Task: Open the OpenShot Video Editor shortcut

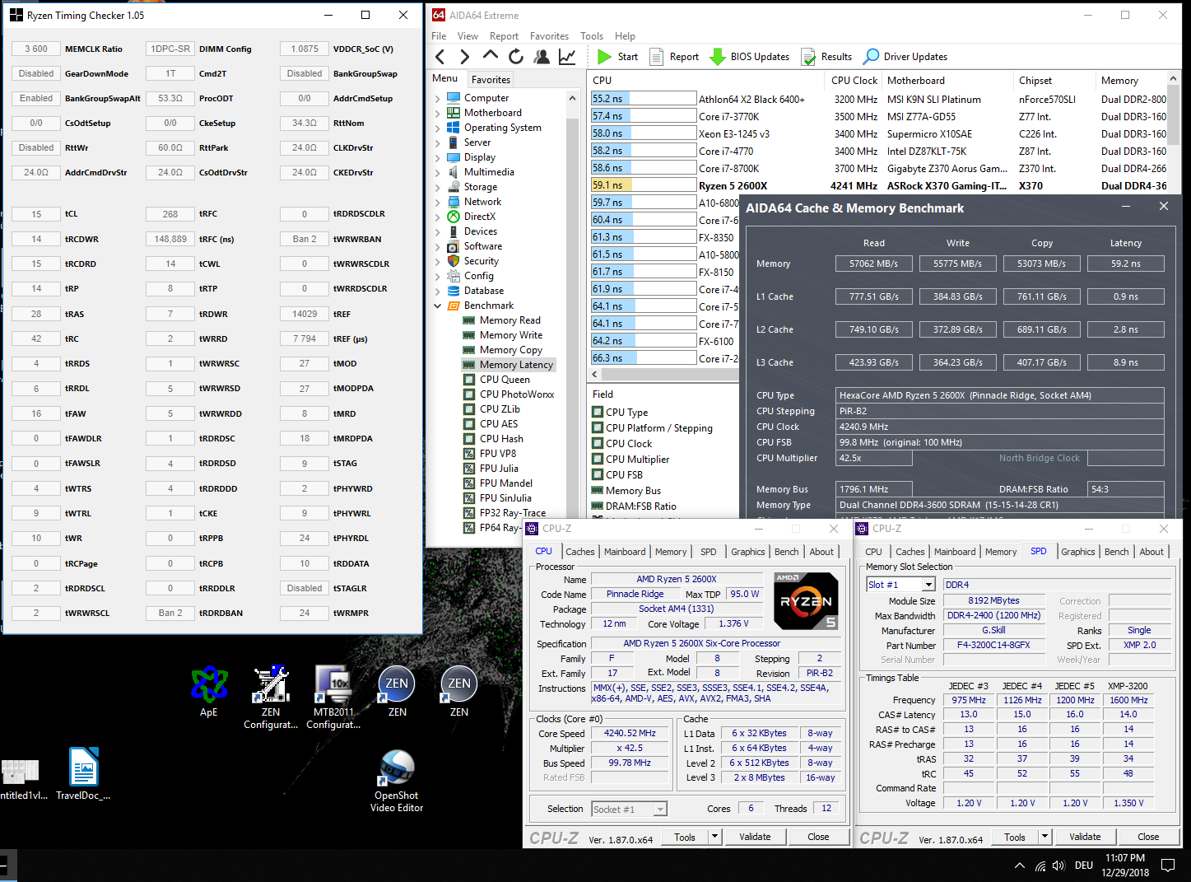Action: click(397, 781)
